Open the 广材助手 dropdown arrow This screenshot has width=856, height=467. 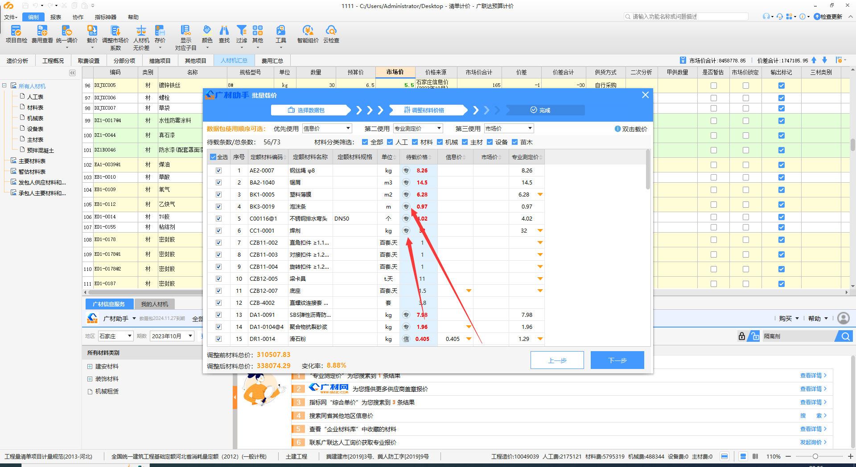(x=134, y=318)
